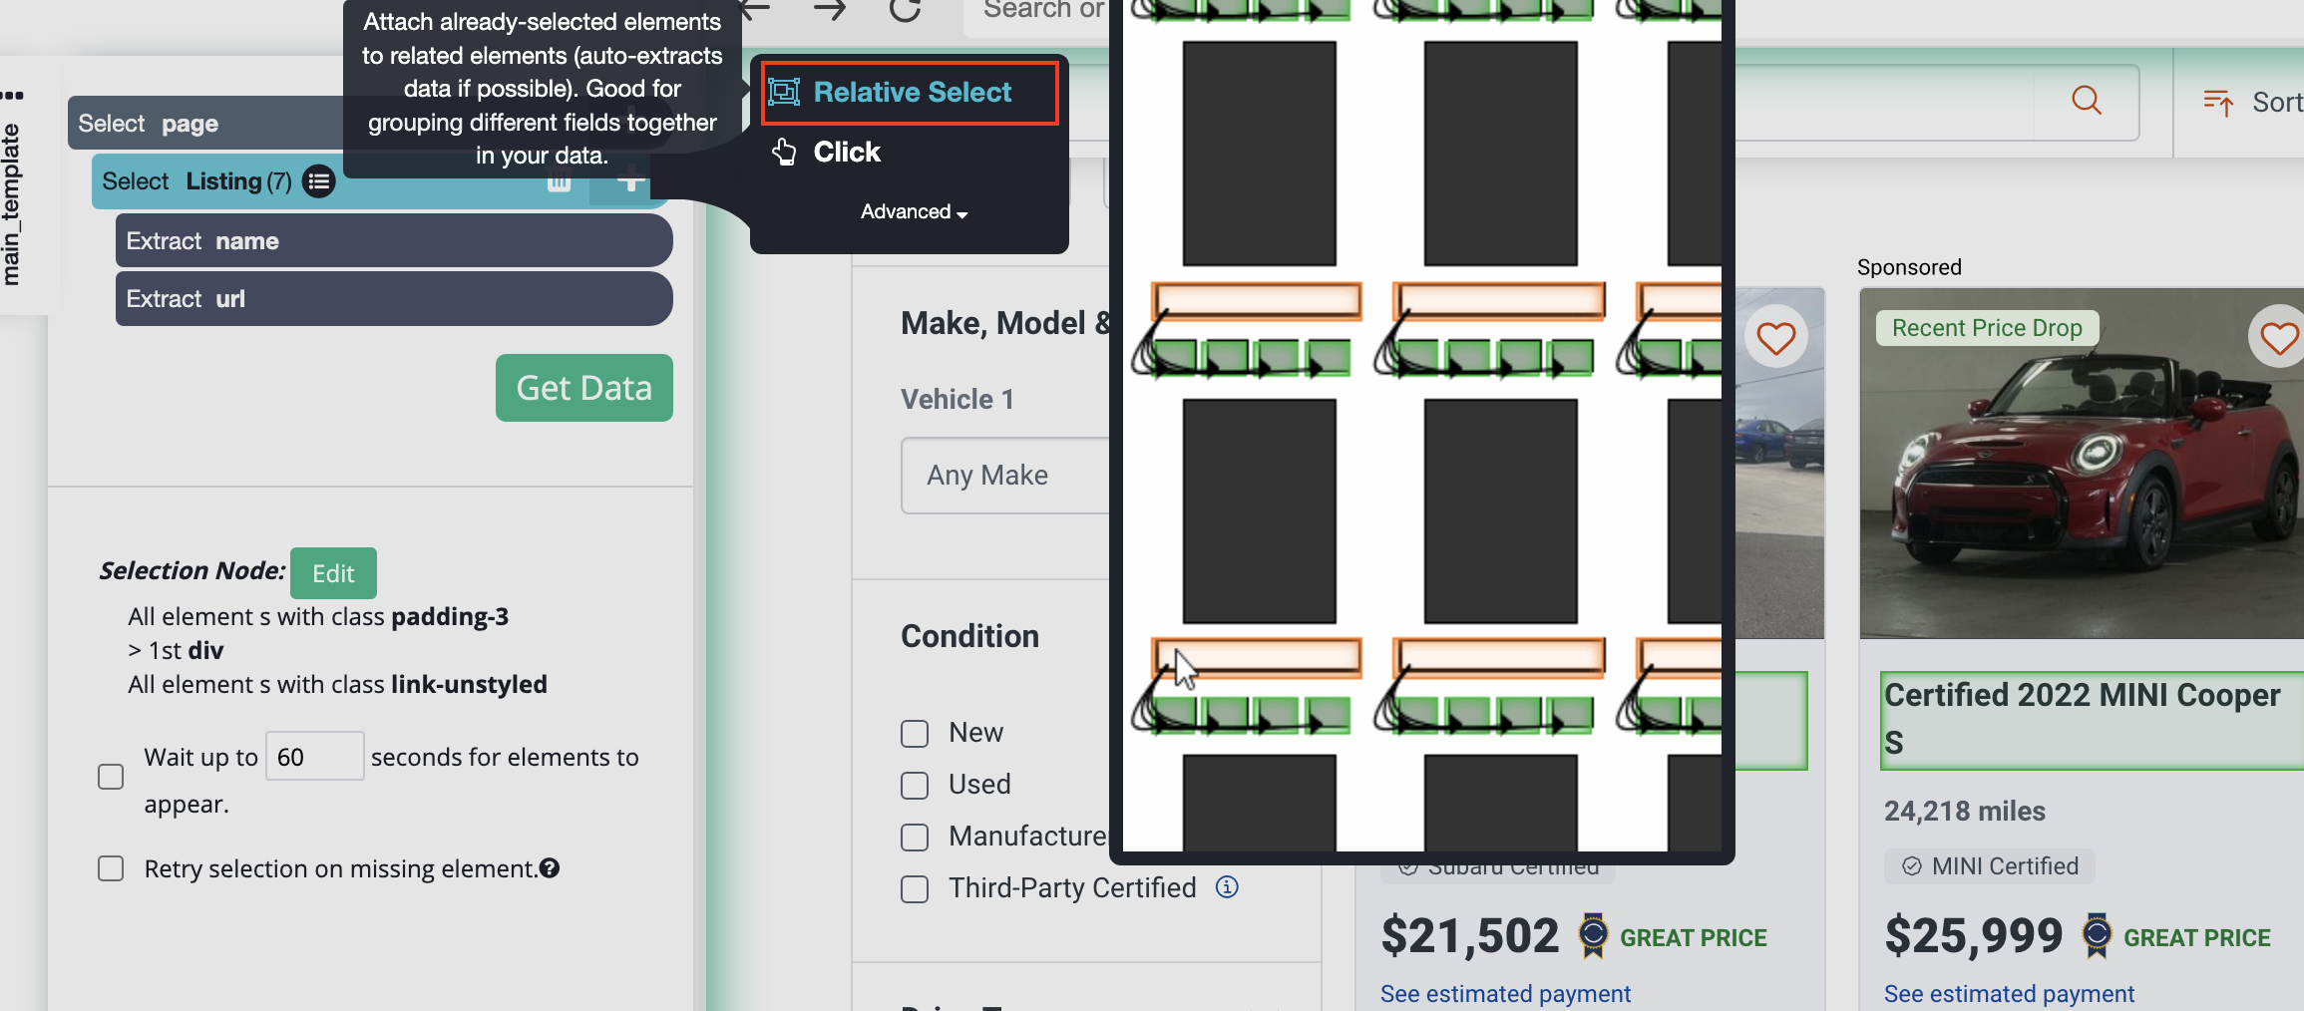The width and height of the screenshot is (2304, 1011).
Task: Enable Retry selection on missing element
Action: pos(111,868)
